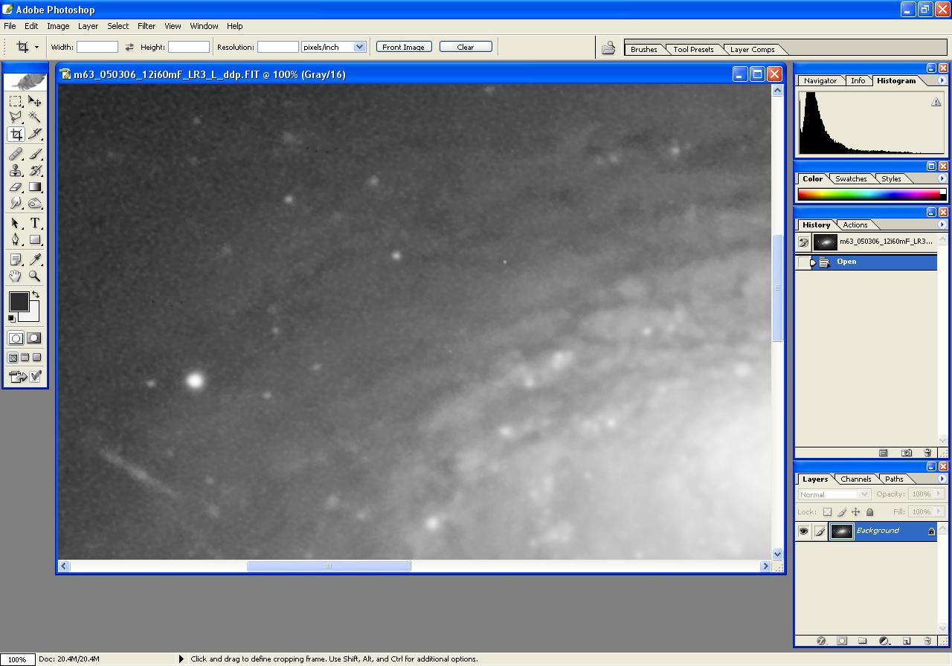Click the Clear button in options bar
Image resolution: width=952 pixels, height=666 pixels.
(466, 47)
